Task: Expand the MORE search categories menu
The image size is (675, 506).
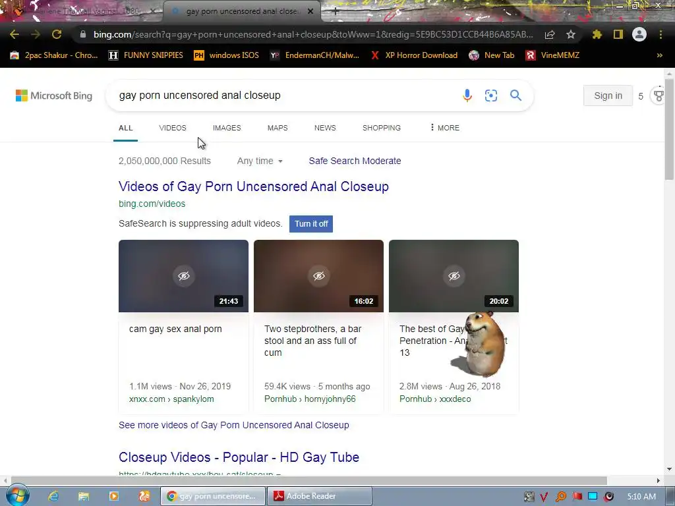Action: click(x=444, y=128)
